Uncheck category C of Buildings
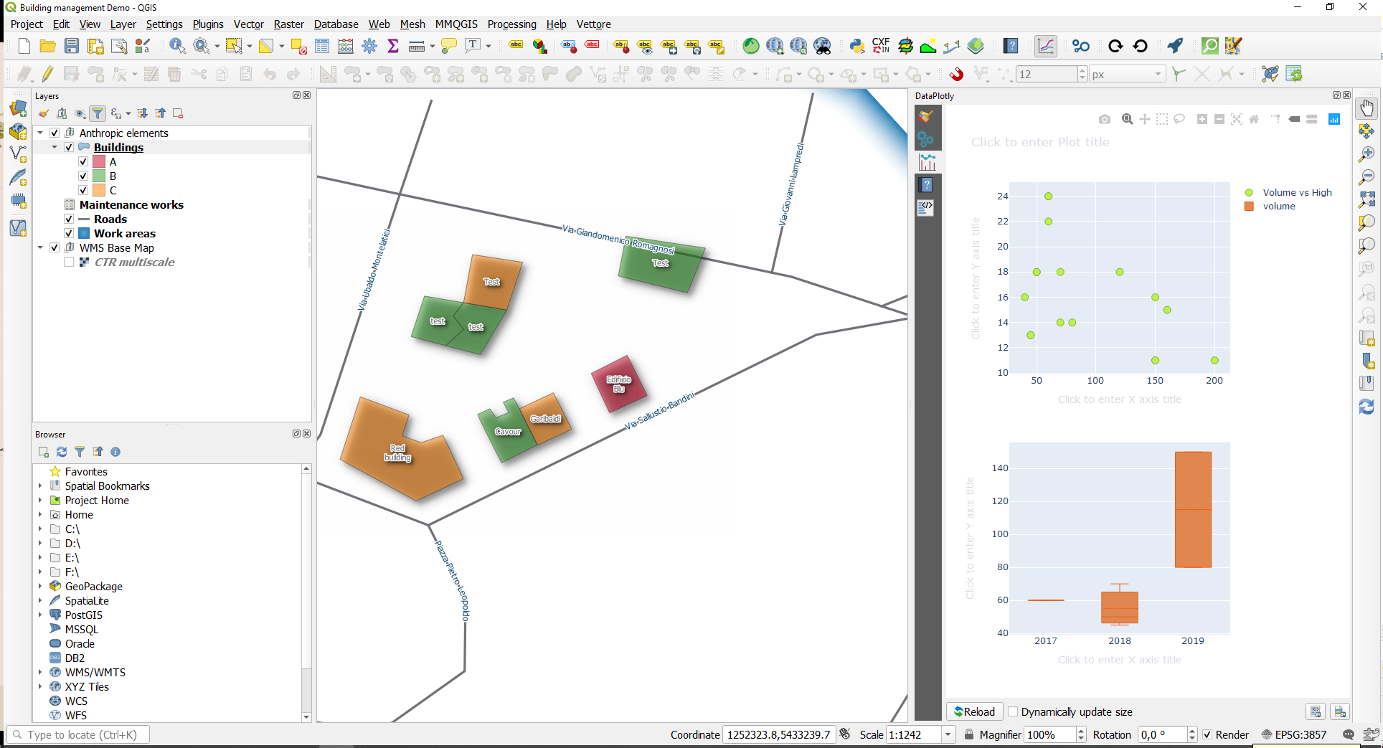Viewport: 1383px width, 748px height. click(x=83, y=190)
